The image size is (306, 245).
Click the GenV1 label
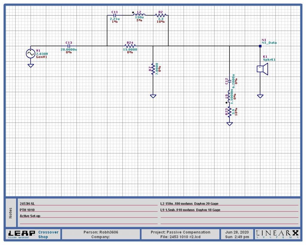(42, 57)
